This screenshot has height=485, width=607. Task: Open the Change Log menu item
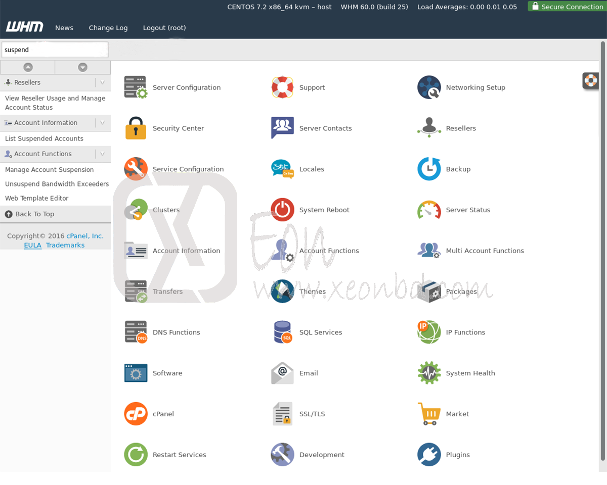pyautogui.click(x=108, y=28)
